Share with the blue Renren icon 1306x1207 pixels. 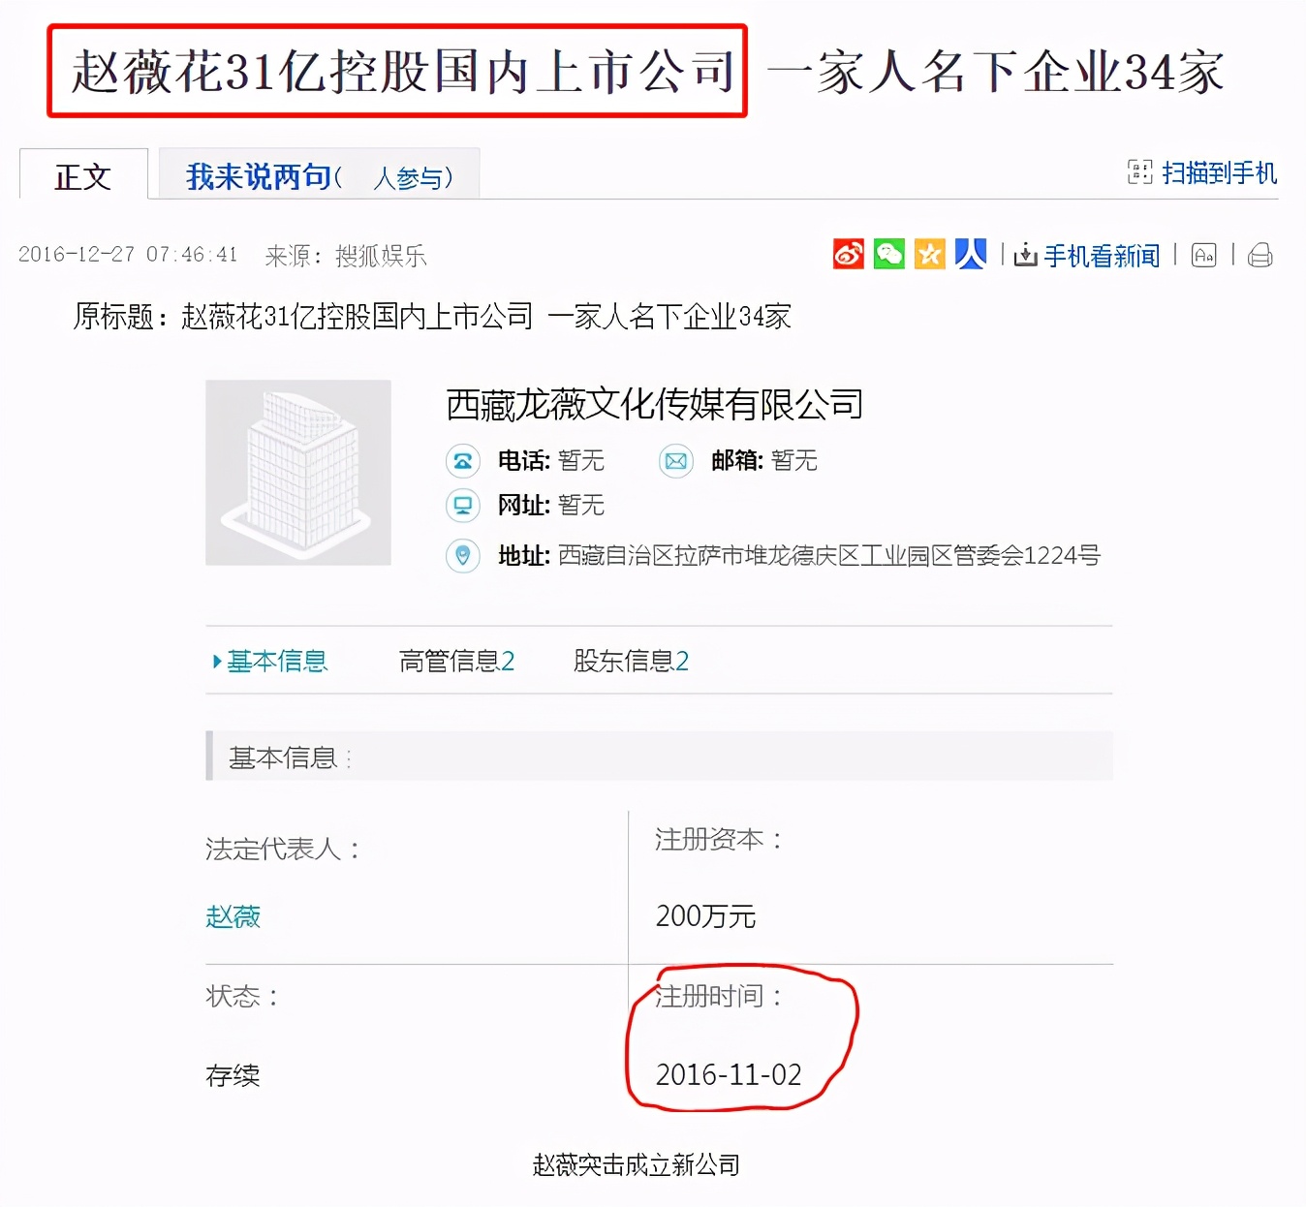[970, 254]
